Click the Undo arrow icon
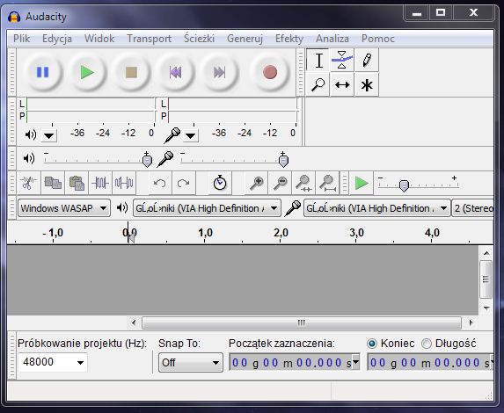The image size is (504, 413). [x=160, y=183]
